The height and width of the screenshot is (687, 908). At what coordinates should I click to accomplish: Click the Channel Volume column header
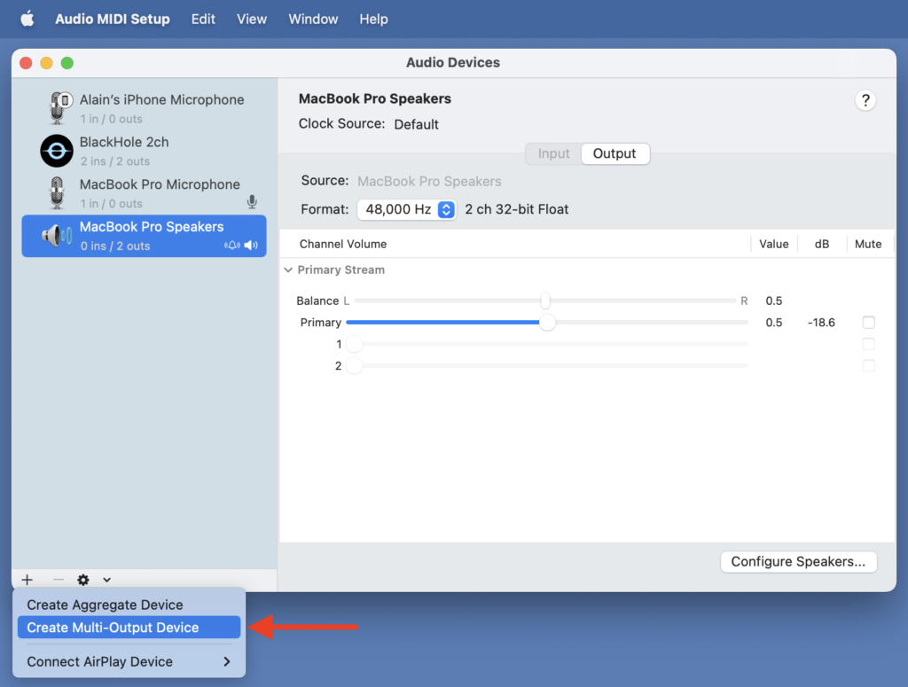click(343, 244)
